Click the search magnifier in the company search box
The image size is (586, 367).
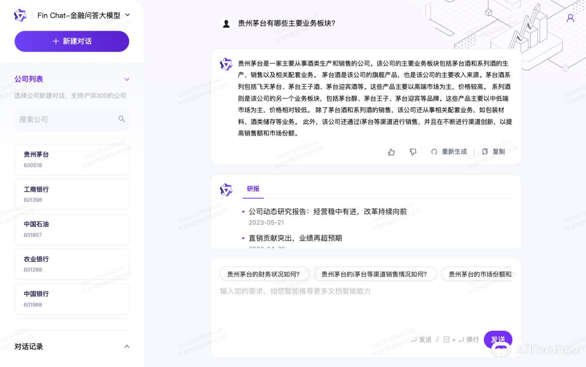click(121, 119)
